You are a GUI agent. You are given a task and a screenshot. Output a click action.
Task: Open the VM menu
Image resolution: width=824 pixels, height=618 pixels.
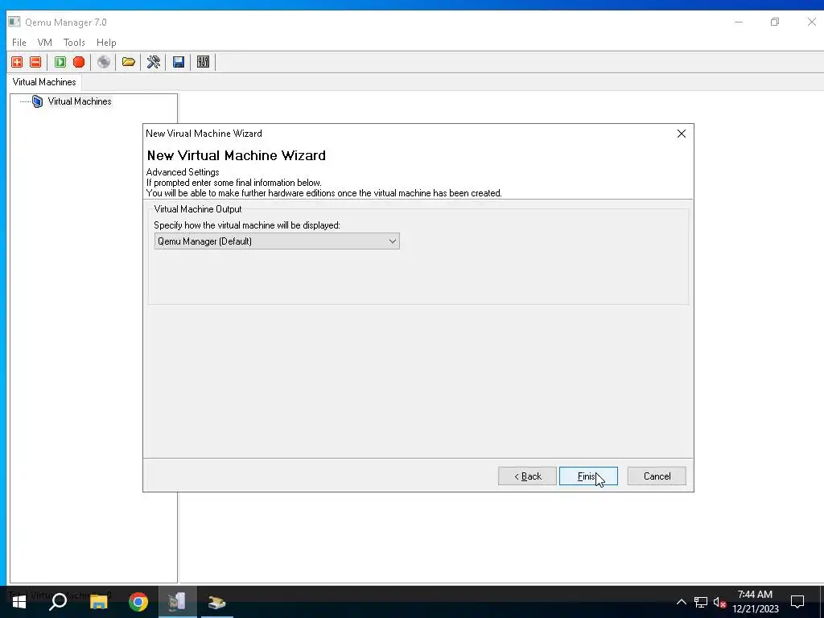[x=45, y=43]
